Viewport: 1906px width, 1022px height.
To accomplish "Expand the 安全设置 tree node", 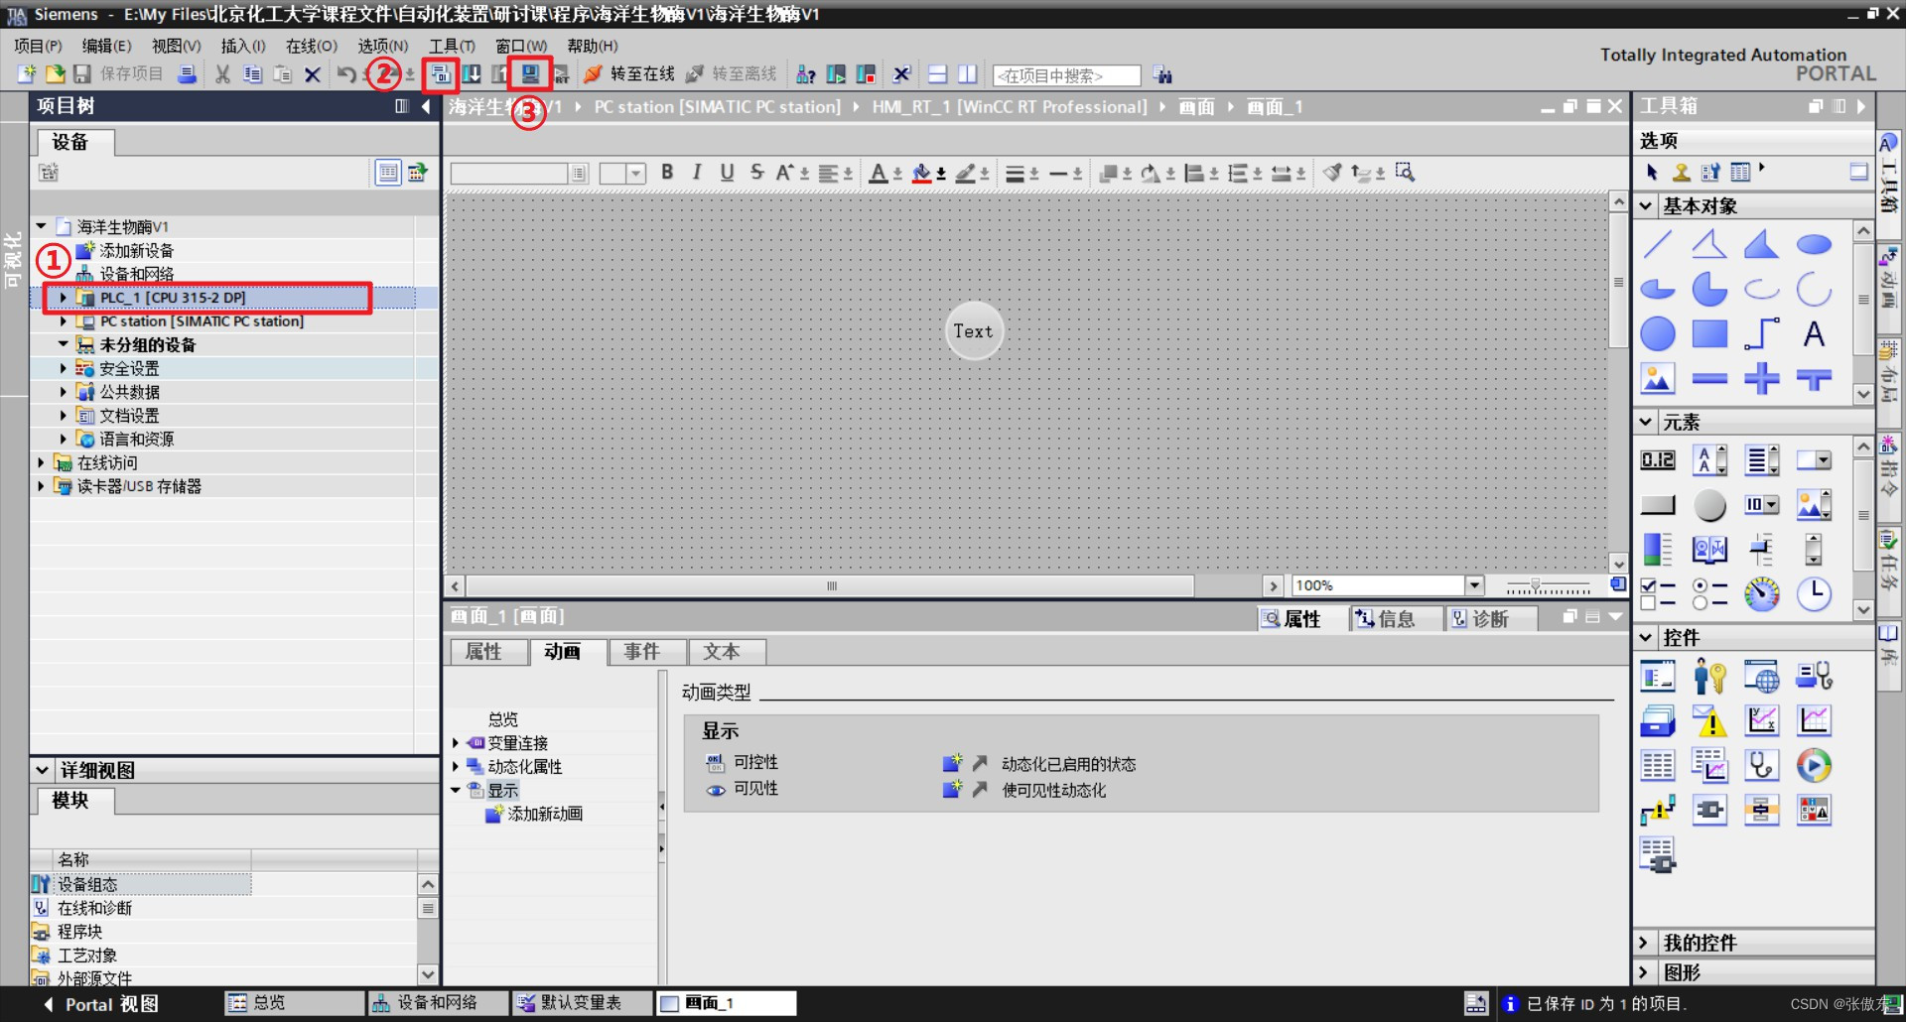I will (x=63, y=368).
